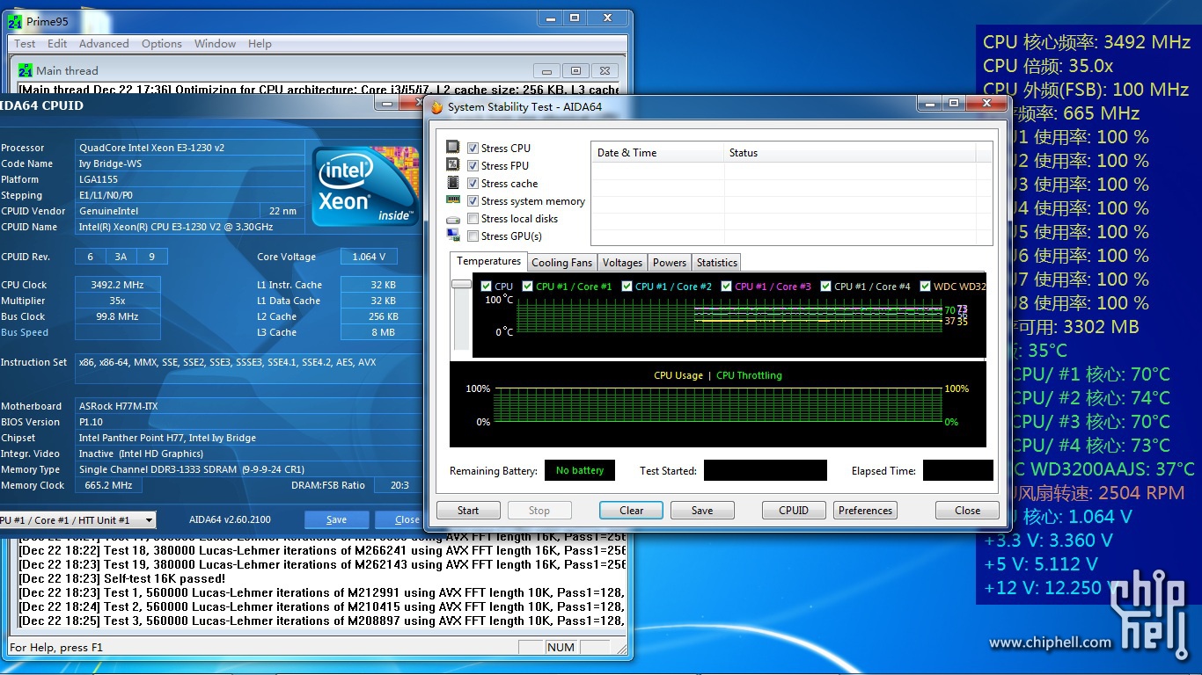
Task: Click the L3 Cache value 8 MB
Action: coord(383,332)
